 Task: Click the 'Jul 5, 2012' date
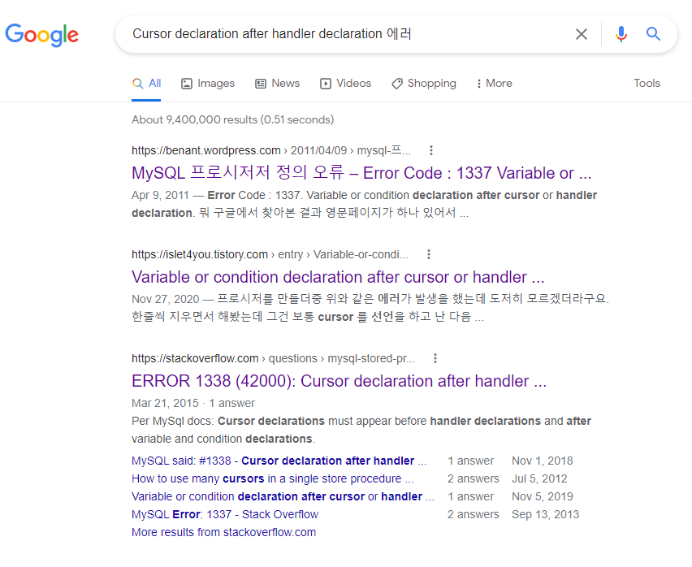click(x=539, y=478)
